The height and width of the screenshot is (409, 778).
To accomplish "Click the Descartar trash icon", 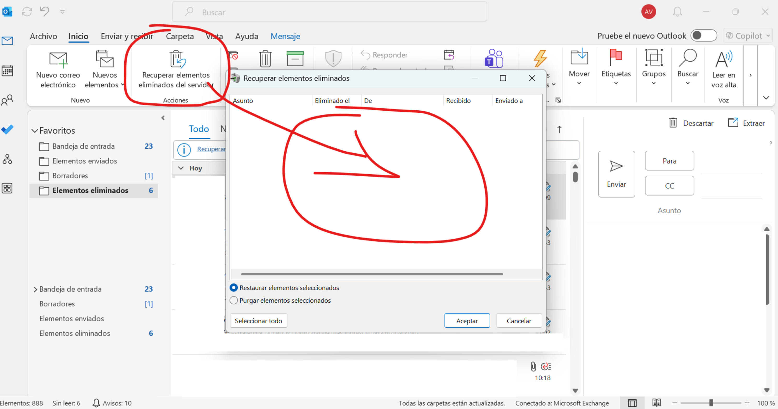I will pos(673,123).
